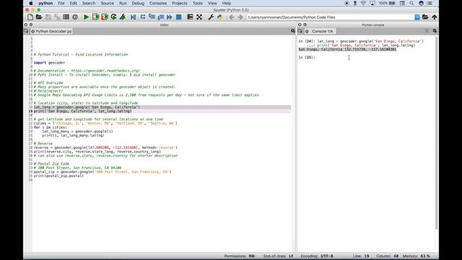Open the Search menu
462x260 pixels.
coord(89,3)
